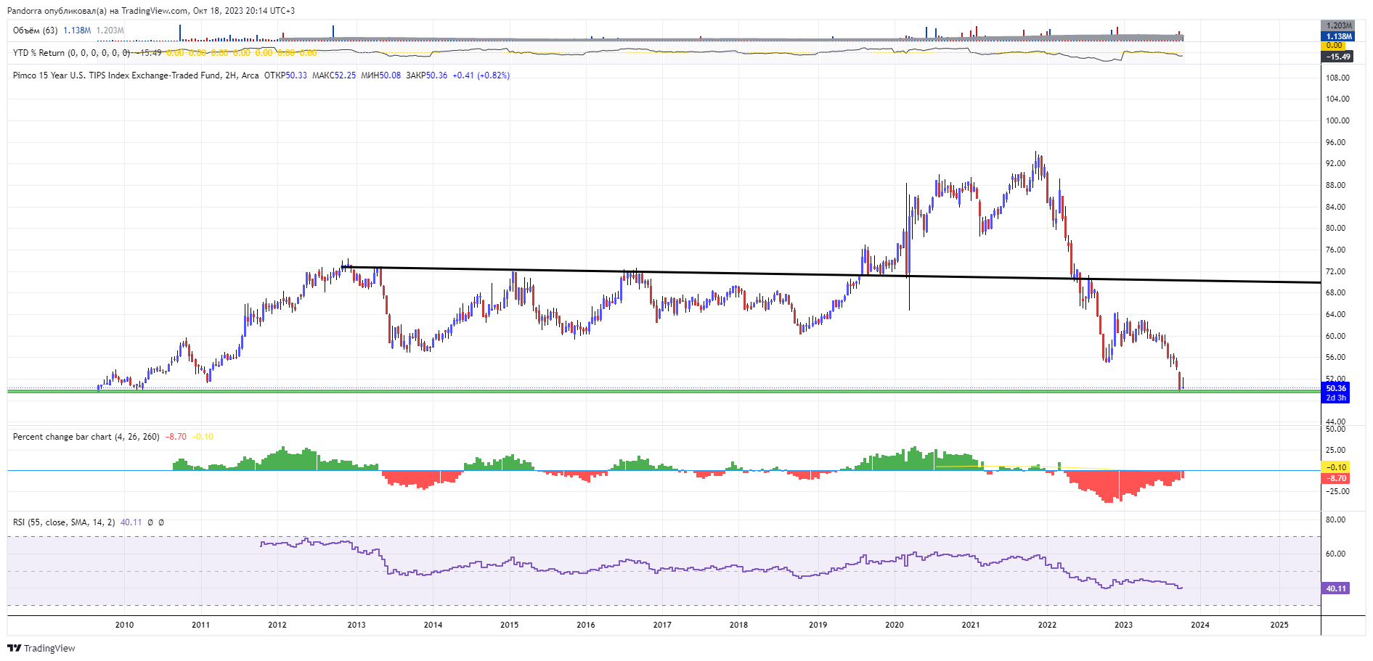The image size is (1373, 661).
Task: Click the 2020 time axis label
Action: tap(895, 625)
